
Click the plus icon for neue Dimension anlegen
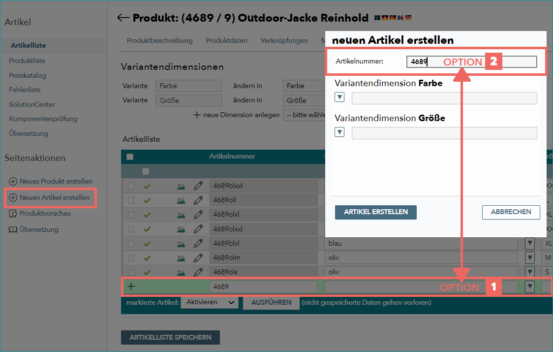197,115
